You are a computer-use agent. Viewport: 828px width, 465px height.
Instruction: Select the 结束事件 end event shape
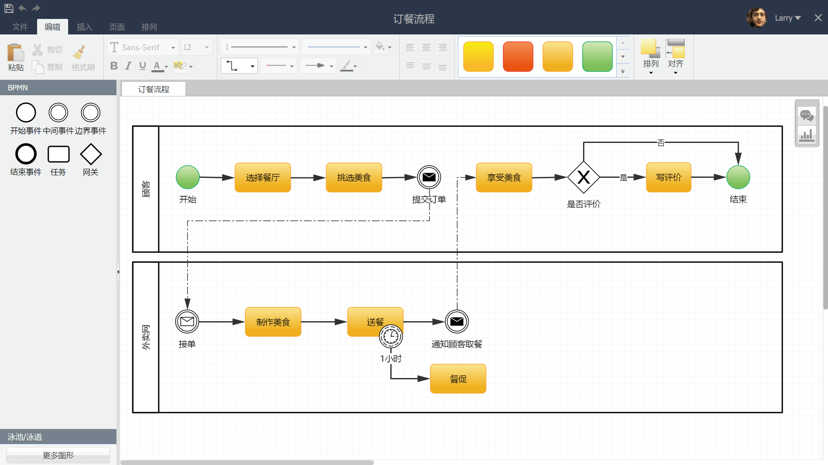point(26,154)
